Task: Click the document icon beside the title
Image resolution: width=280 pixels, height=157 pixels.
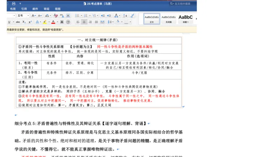Action: (85, 3)
